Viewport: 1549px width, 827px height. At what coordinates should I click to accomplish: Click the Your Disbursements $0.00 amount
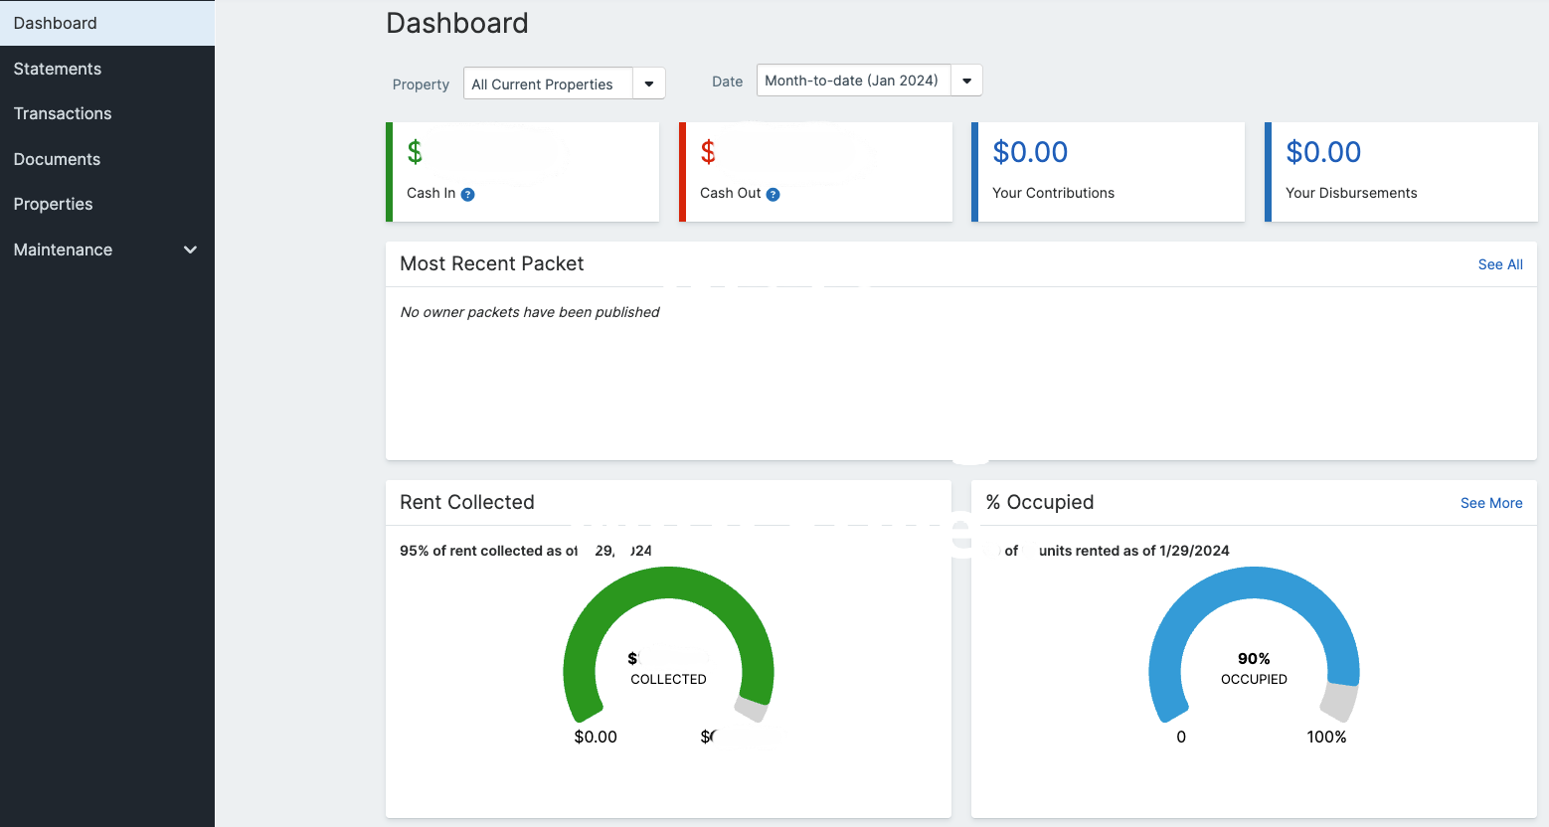[x=1323, y=152]
